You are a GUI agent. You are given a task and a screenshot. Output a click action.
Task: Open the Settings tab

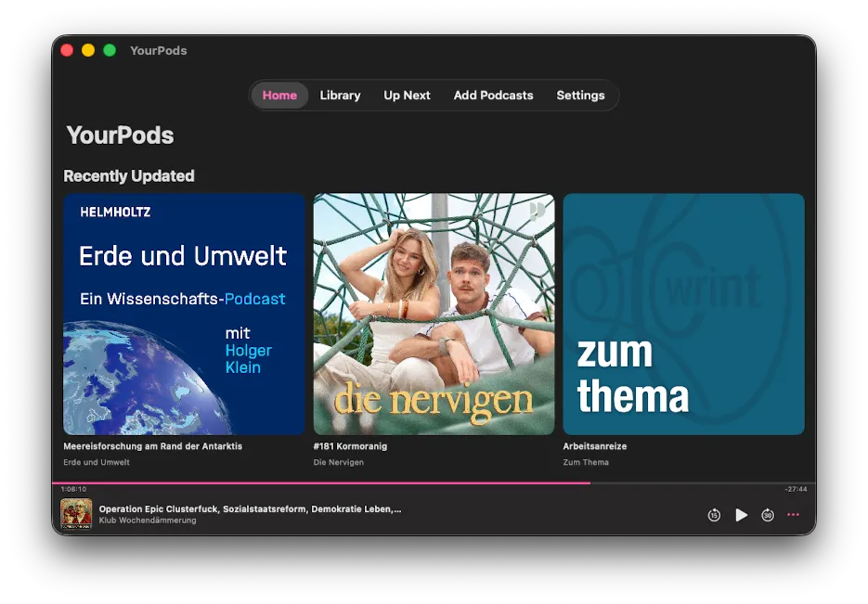pos(580,96)
